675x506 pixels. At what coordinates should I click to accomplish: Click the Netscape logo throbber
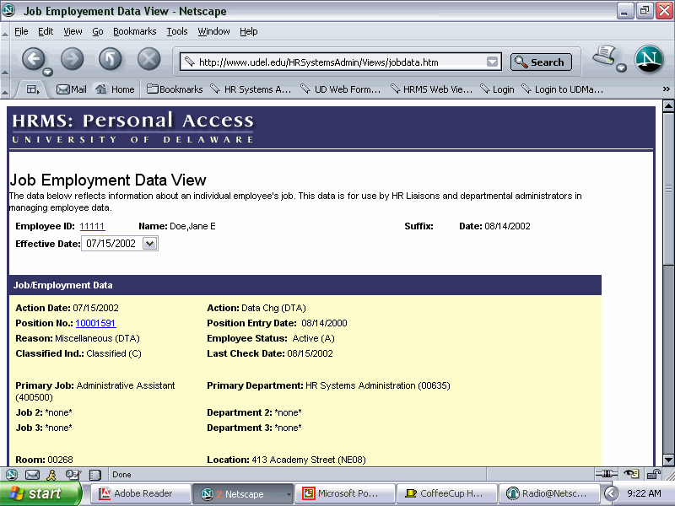coord(648,59)
